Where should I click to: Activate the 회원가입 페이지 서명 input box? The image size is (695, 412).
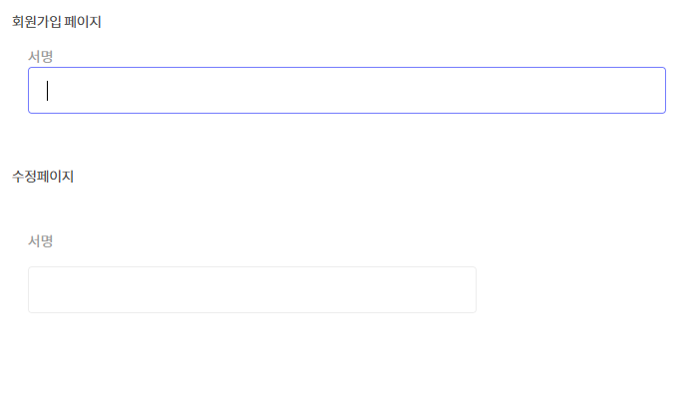[x=346, y=90]
